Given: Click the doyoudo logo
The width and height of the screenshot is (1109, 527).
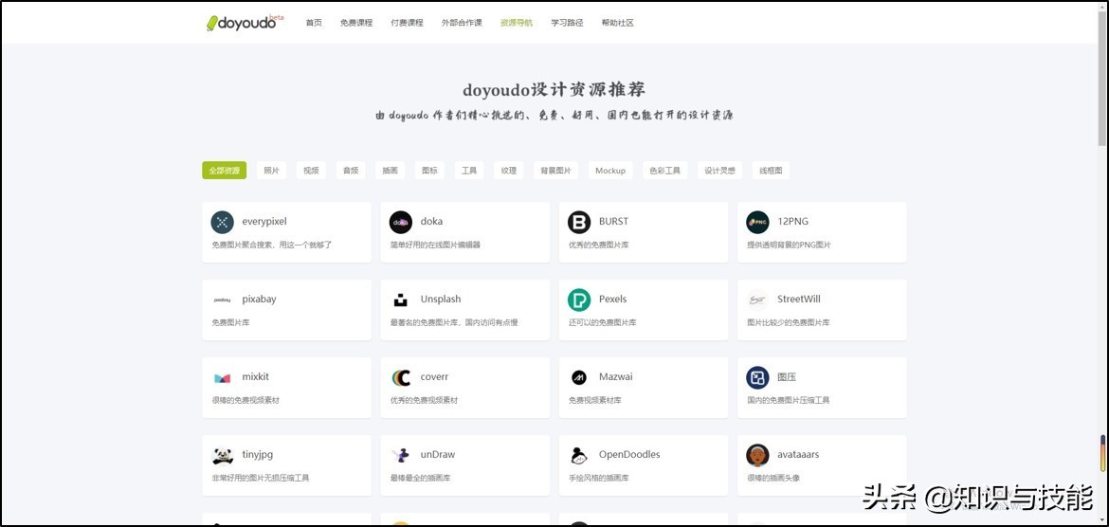Looking at the screenshot, I should 244,22.
